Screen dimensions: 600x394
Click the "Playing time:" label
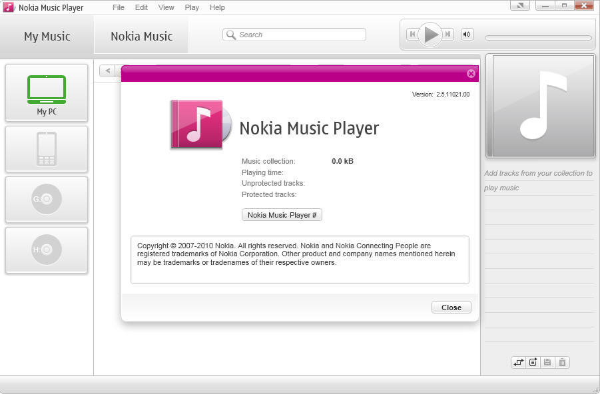pyautogui.click(x=262, y=172)
